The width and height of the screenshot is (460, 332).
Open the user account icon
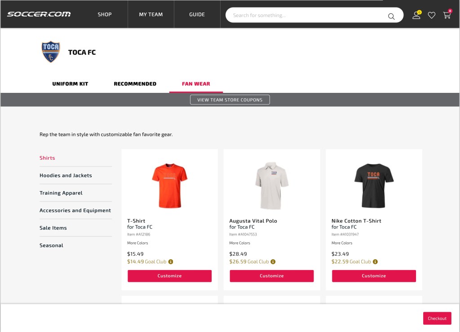[x=416, y=15]
